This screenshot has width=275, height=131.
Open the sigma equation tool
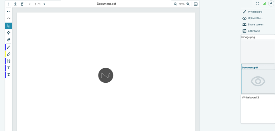9,75
